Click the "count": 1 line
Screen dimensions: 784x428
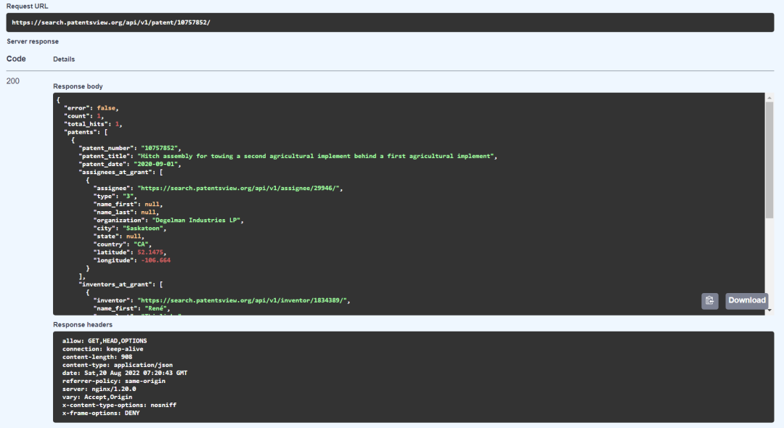pos(83,116)
